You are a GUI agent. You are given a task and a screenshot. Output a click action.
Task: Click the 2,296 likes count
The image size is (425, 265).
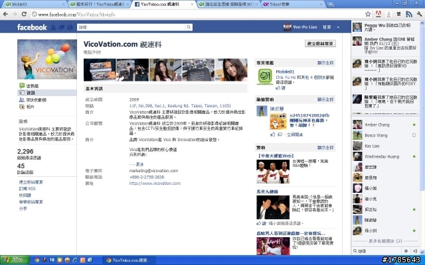(x=25, y=152)
